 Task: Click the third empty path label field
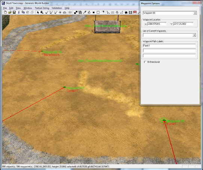click(x=169, y=55)
